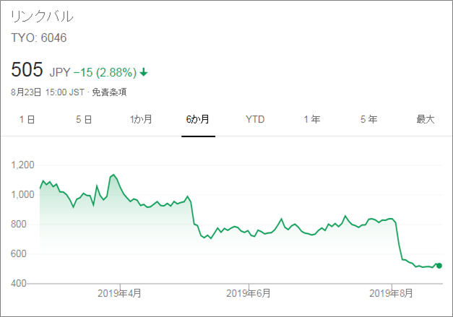453x317 pixels.
Task: Click the JPY currency label
Action: (60, 72)
